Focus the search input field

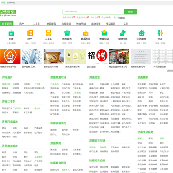(x=94, y=12)
